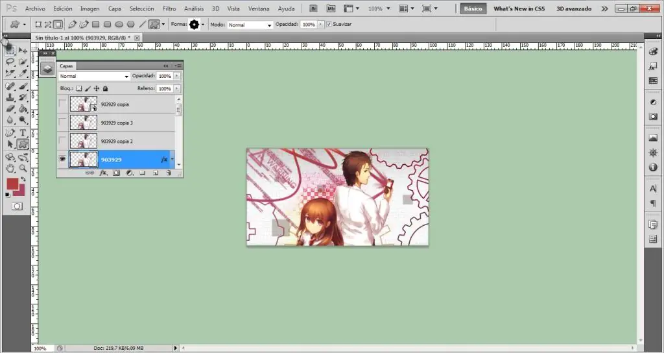The width and height of the screenshot is (664, 353).
Task: Expand effects on 903929 layer
Action: tap(172, 160)
